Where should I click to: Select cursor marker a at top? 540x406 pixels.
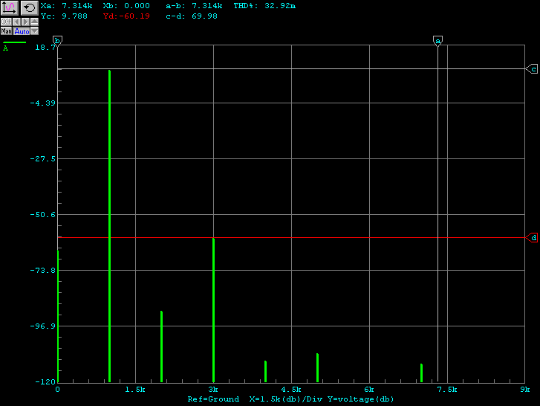(437, 40)
